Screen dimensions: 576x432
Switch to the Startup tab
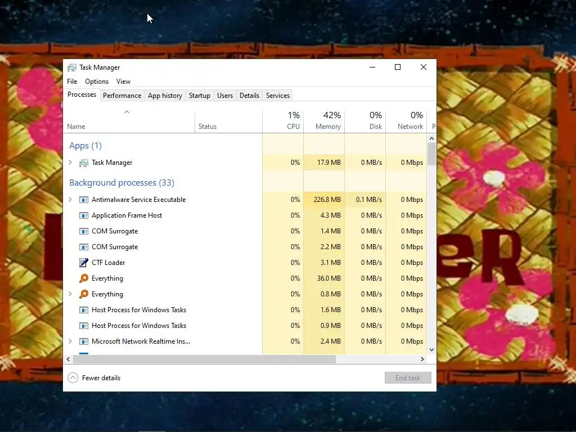tap(200, 96)
